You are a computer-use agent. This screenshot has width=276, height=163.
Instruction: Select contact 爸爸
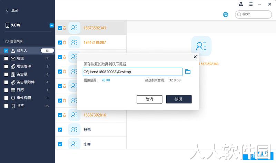click(87, 130)
